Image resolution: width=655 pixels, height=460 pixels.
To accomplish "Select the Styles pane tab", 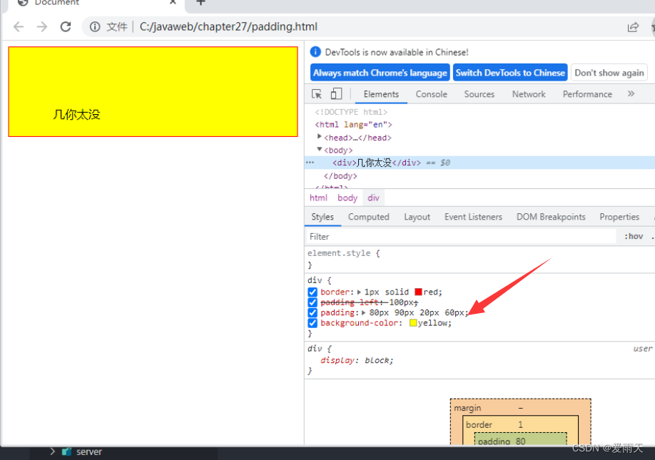I will click(x=323, y=217).
